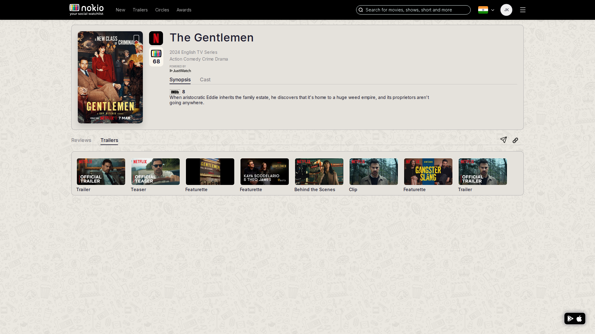The width and height of the screenshot is (595, 334).
Task: Click the 'Action Comedy Crime Drama' genres
Action: pyautogui.click(x=199, y=59)
